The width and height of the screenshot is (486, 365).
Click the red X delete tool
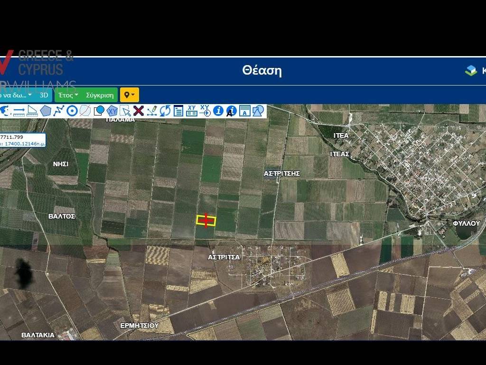pos(138,111)
